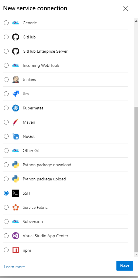Click the scrollbar down arrow
This screenshot has height=278, width=138.
pyautogui.click(x=136, y=254)
